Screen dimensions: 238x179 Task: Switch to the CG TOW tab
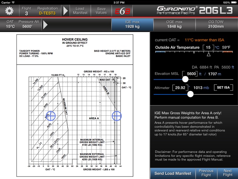click(x=216, y=24)
